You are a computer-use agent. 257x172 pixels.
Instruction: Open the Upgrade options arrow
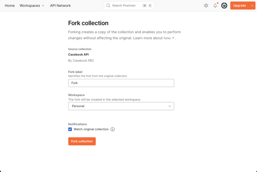(x=252, y=6)
